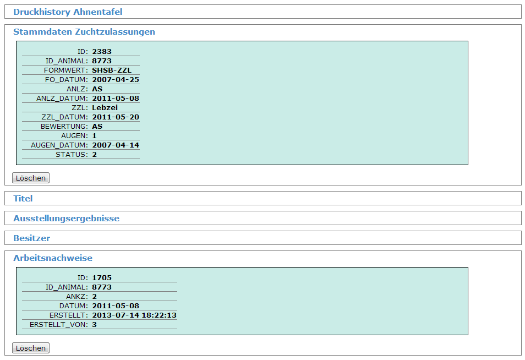Select the BEWERTUNG field label

tap(64, 127)
